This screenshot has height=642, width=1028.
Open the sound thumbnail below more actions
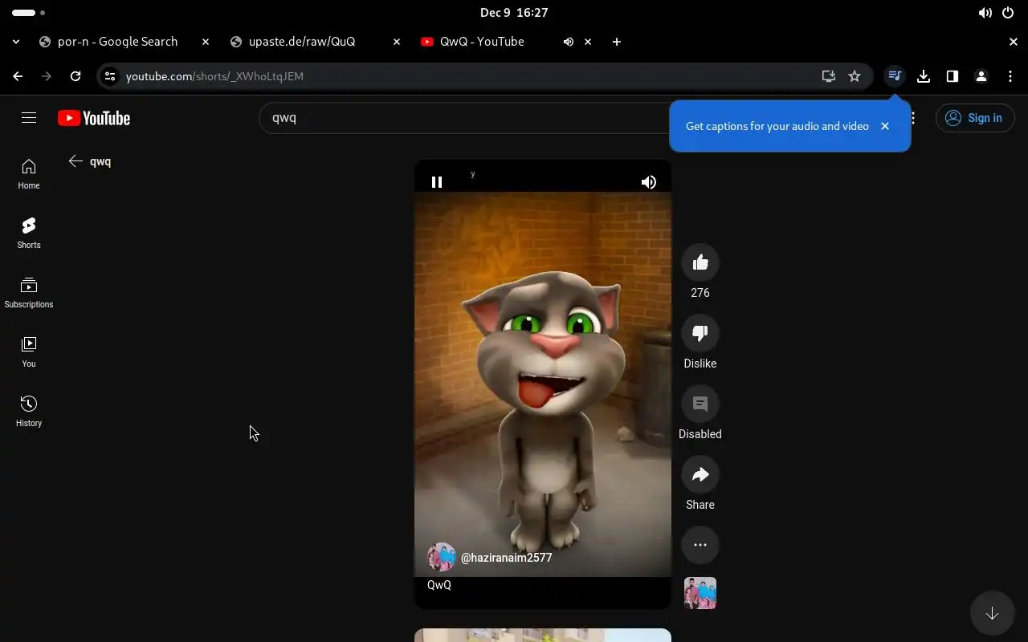(x=700, y=593)
